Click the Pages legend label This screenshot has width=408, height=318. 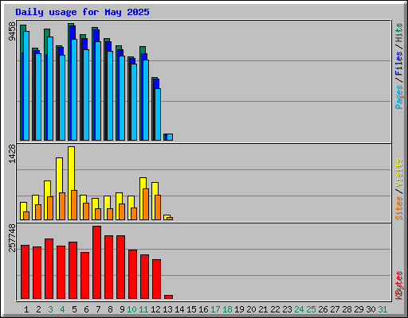point(399,97)
